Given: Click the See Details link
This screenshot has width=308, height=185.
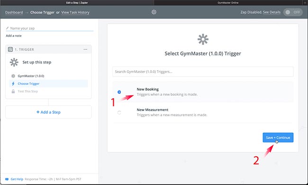Looking at the screenshot, I should click(x=272, y=12).
